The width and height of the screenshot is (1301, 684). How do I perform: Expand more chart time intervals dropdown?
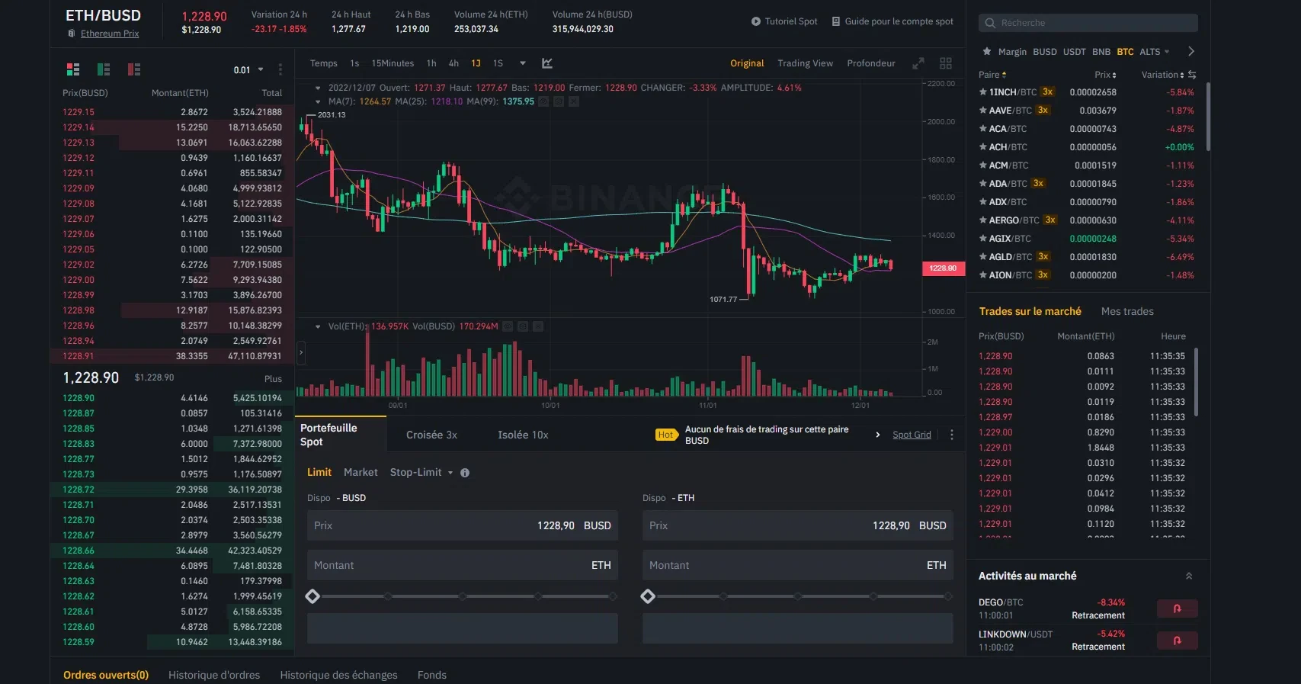pyautogui.click(x=523, y=63)
